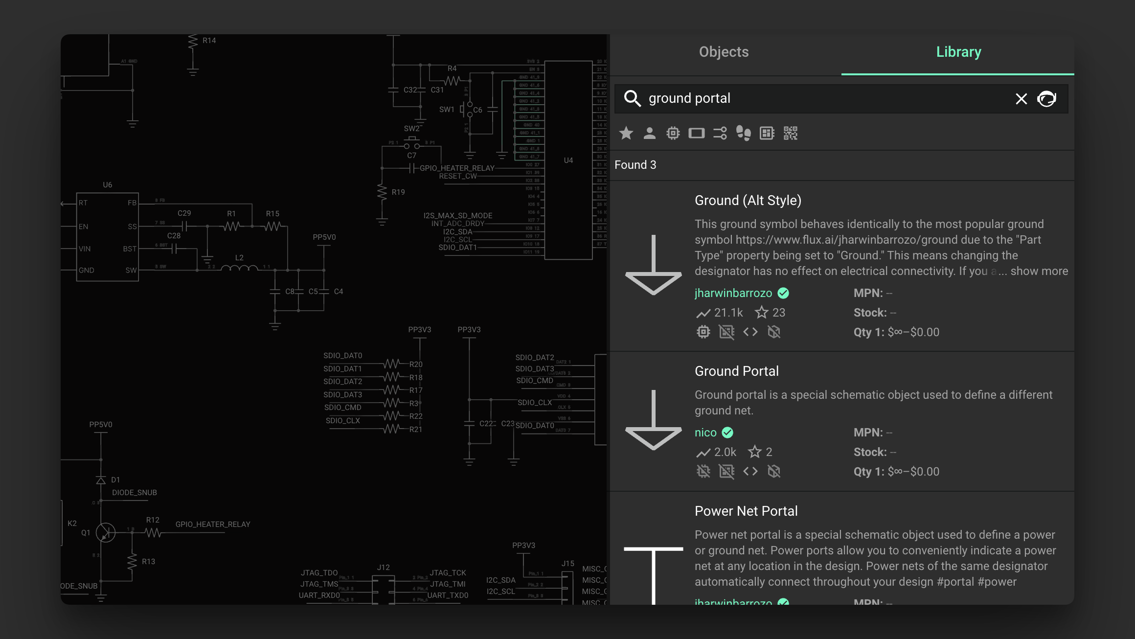
Task: Toggle the net portal filter icon
Action: tap(720, 133)
